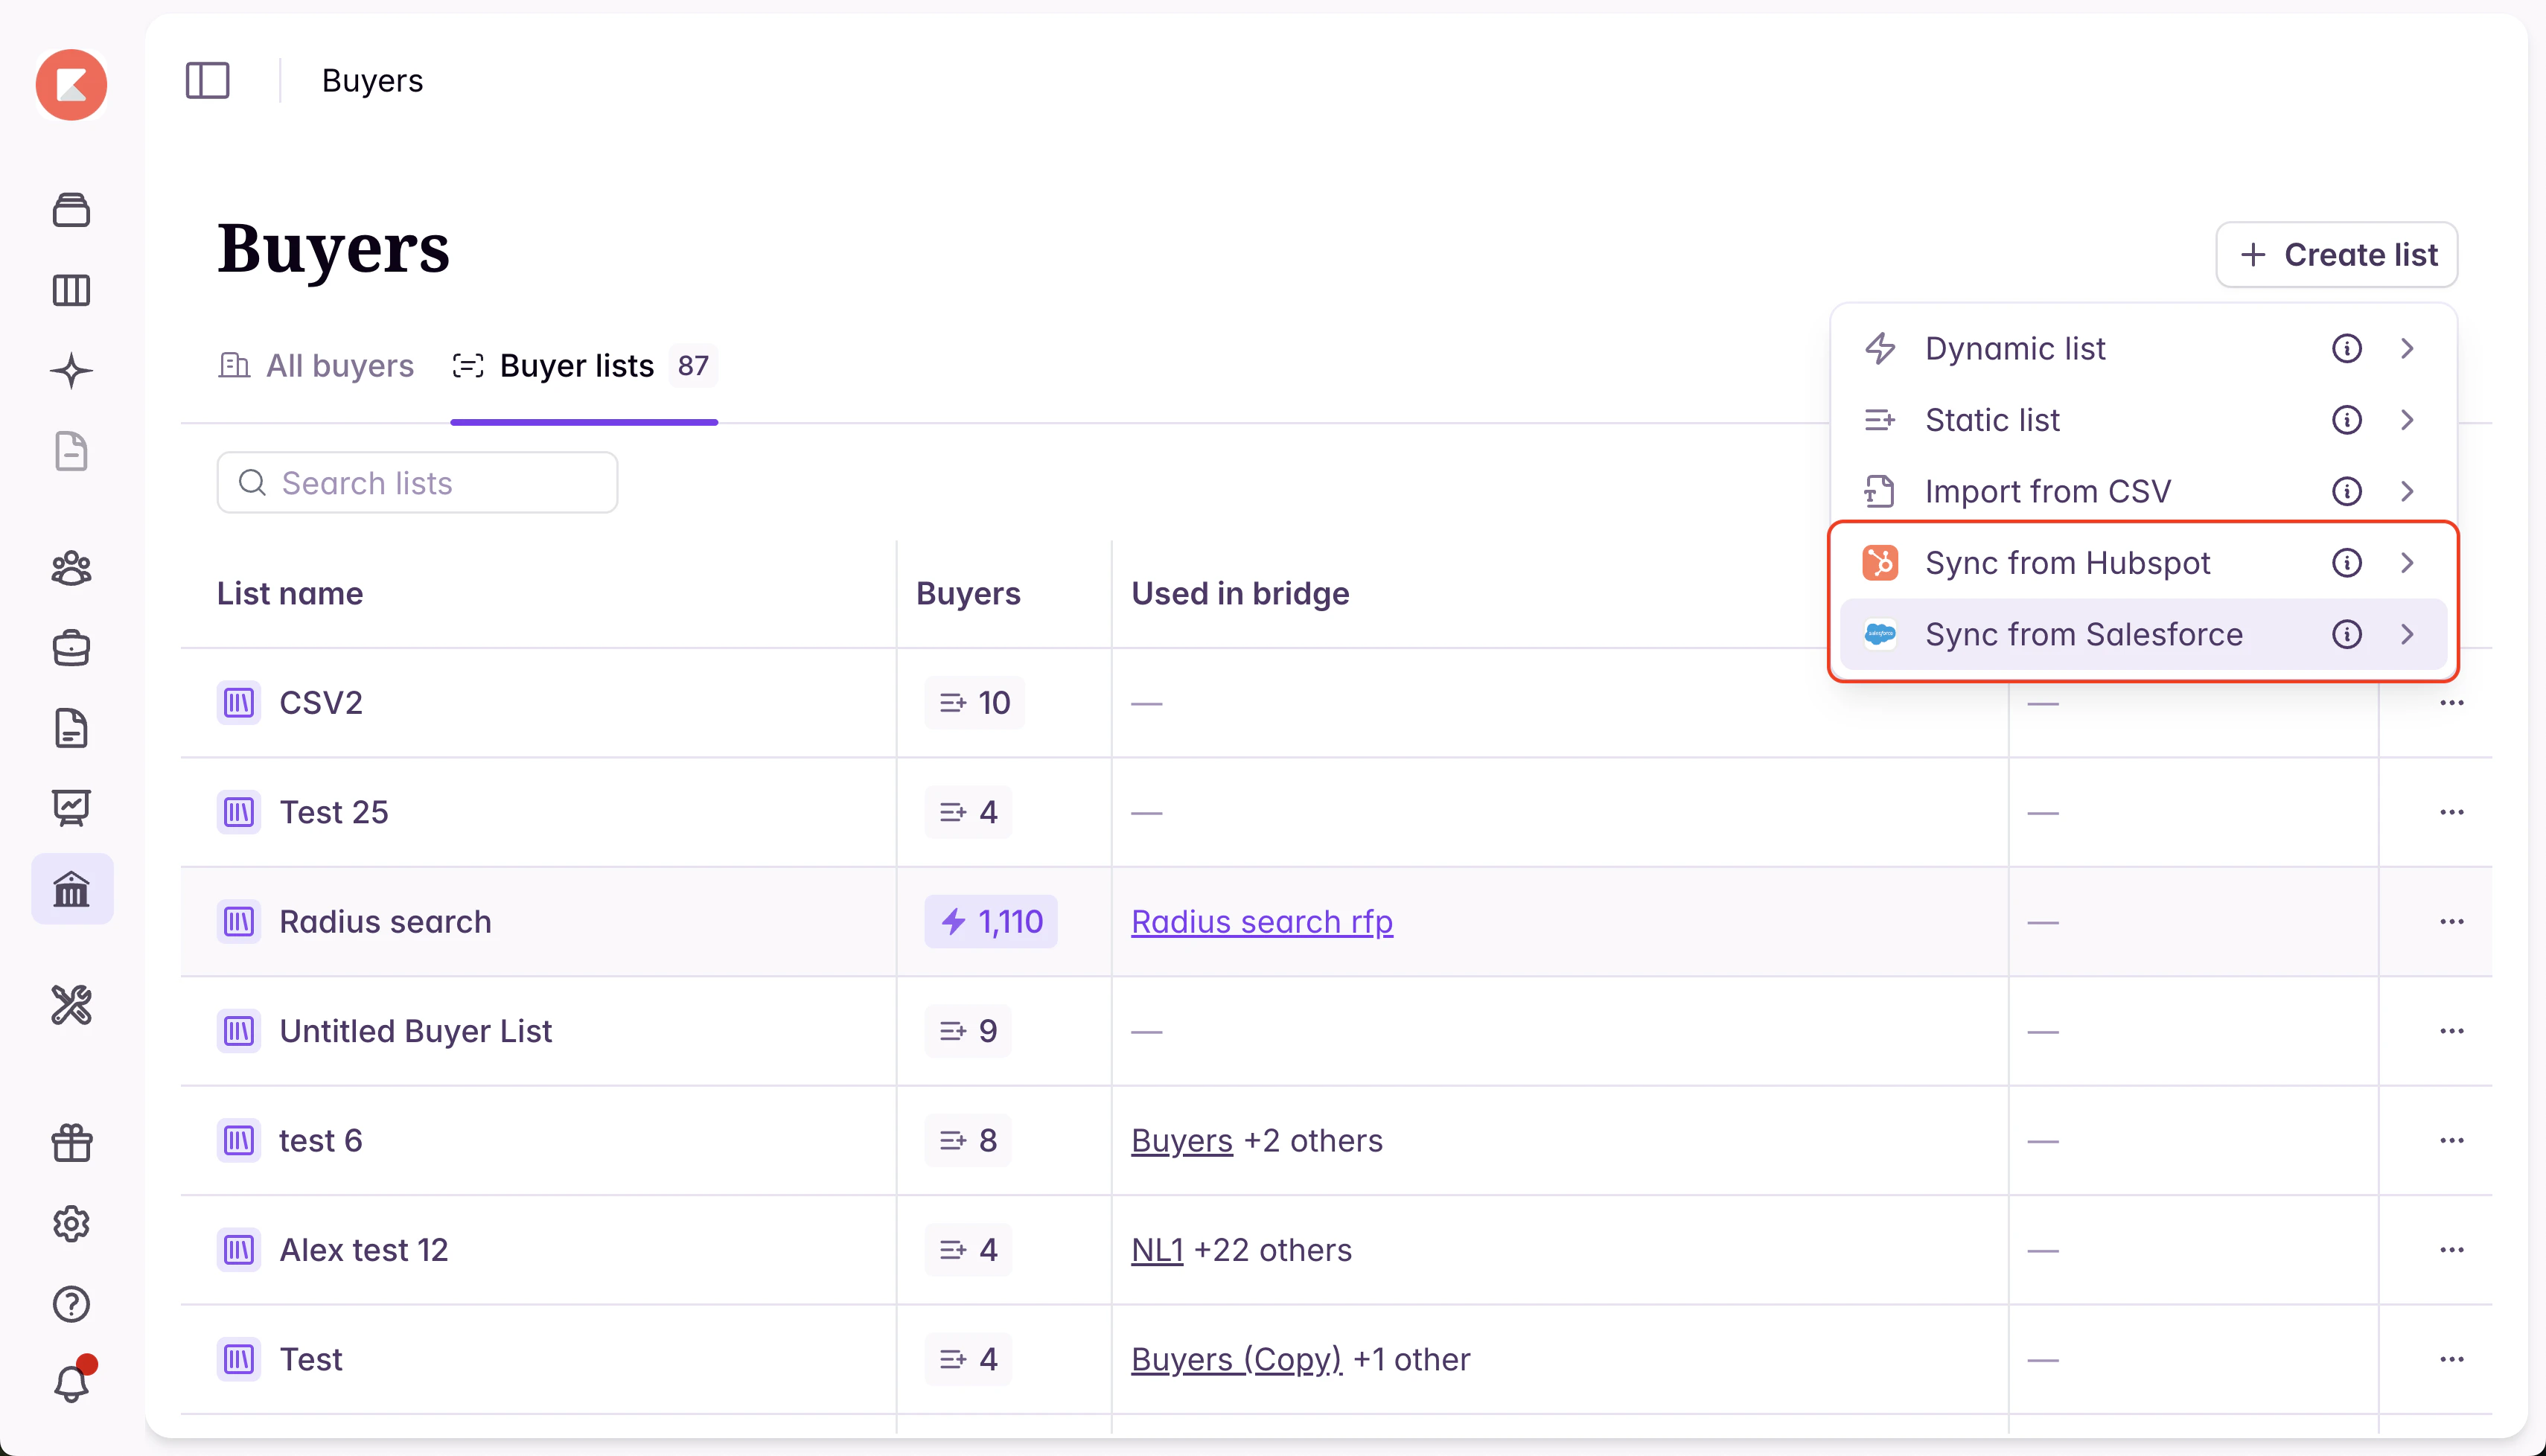Click the notifications bell icon
This screenshot has height=1456, width=2546.
pyautogui.click(x=71, y=1383)
